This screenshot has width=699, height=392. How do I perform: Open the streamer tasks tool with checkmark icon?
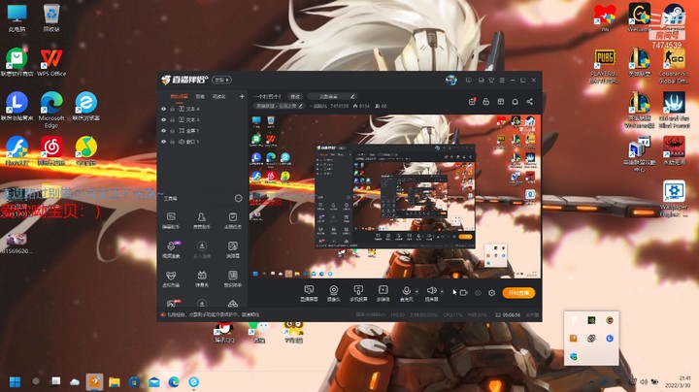click(233, 220)
